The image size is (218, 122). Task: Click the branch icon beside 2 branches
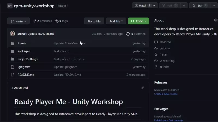(35, 21)
